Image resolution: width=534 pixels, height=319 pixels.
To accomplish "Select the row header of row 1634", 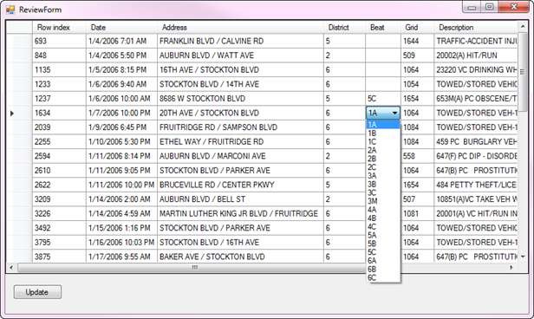I will (x=19, y=113).
